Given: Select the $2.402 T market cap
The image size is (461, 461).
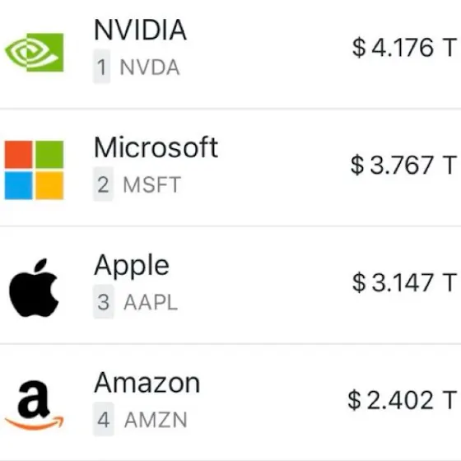Looking at the screenshot, I should pos(403,400).
